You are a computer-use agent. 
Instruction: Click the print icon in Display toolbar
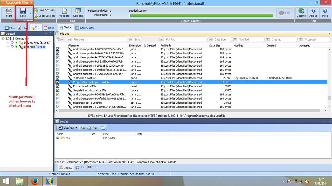pos(95,128)
